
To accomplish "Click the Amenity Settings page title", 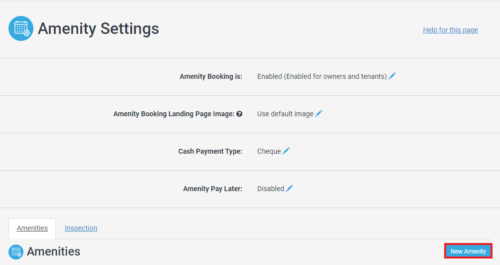I will (x=98, y=28).
